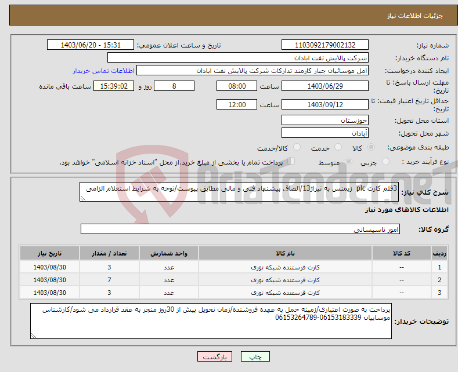
Task: Click the کد کالا column header
Action: pos(401,253)
